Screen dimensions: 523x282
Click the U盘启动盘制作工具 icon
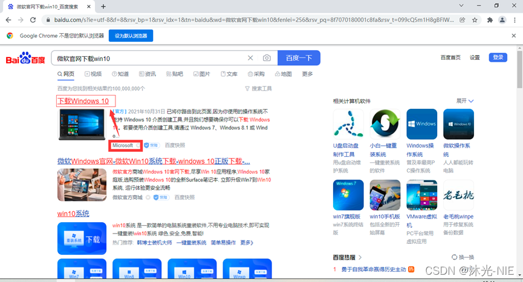tap(348, 124)
